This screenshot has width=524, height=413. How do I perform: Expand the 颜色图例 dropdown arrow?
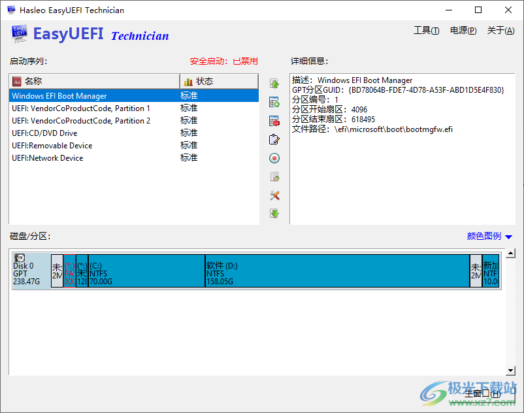pos(508,237)
